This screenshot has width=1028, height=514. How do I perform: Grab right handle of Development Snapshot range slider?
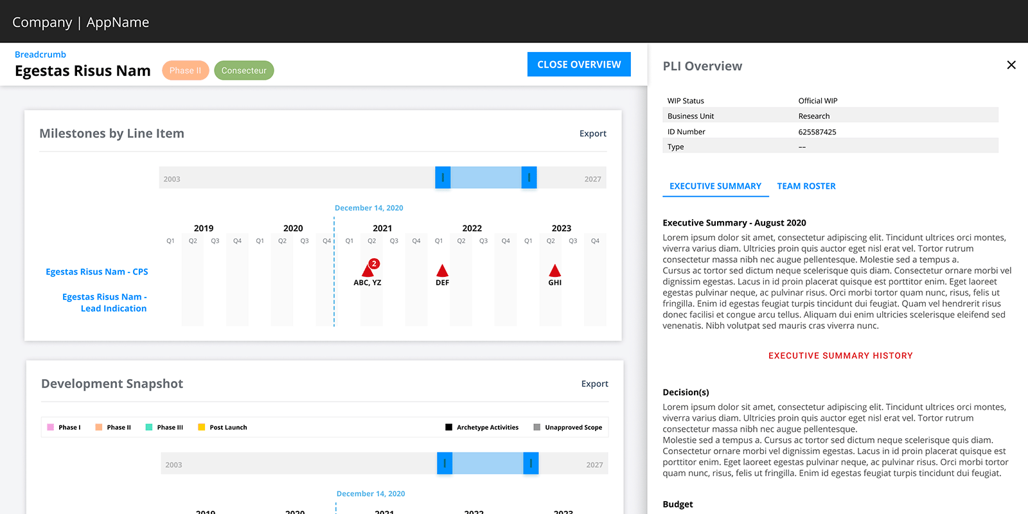click(531, 463)
